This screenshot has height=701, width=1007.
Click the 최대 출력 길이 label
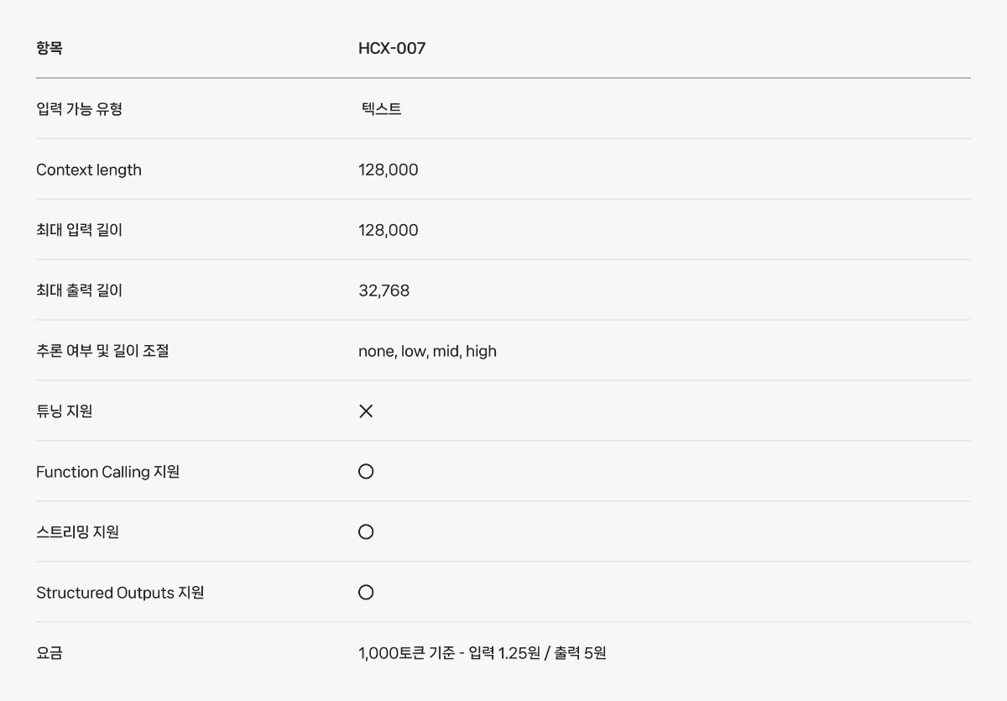80,290
